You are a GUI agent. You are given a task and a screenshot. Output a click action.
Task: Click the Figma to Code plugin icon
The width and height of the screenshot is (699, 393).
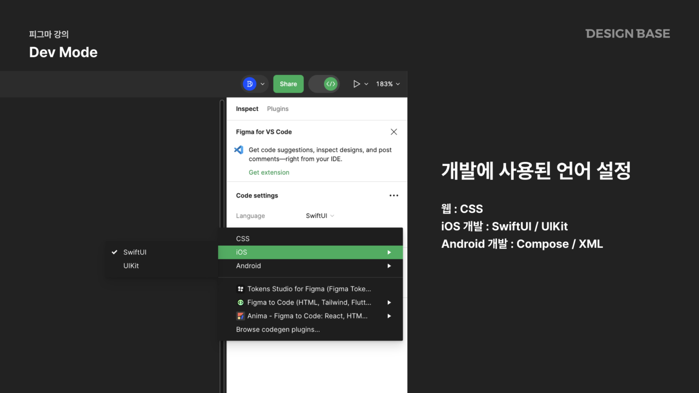[x=240, y=302]
